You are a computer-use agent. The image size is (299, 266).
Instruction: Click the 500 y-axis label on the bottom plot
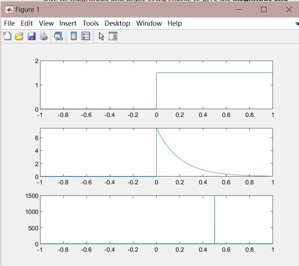pos(33,228)
